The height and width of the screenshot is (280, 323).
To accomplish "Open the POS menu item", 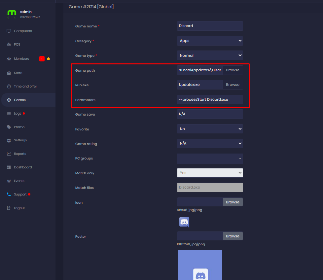I will pos(17,45).
